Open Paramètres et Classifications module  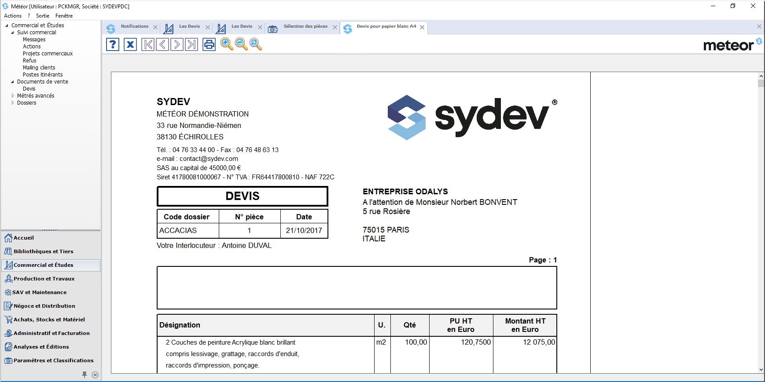click(51, 360)
